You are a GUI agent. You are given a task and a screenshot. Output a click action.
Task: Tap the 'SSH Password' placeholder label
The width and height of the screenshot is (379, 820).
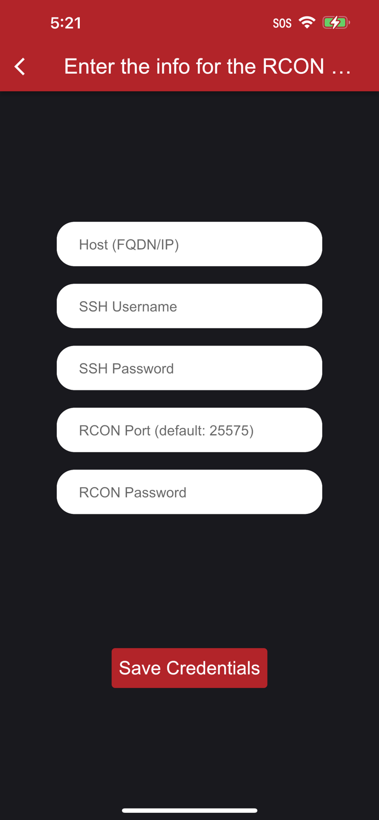(x=126, y=368)
